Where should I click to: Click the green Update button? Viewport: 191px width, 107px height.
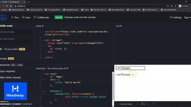[x=59, y=17]
